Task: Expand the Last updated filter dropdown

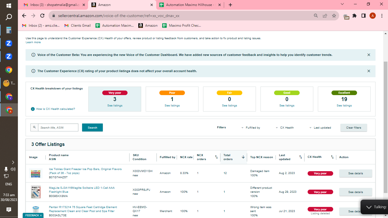Action: click(x=320, y=128)
